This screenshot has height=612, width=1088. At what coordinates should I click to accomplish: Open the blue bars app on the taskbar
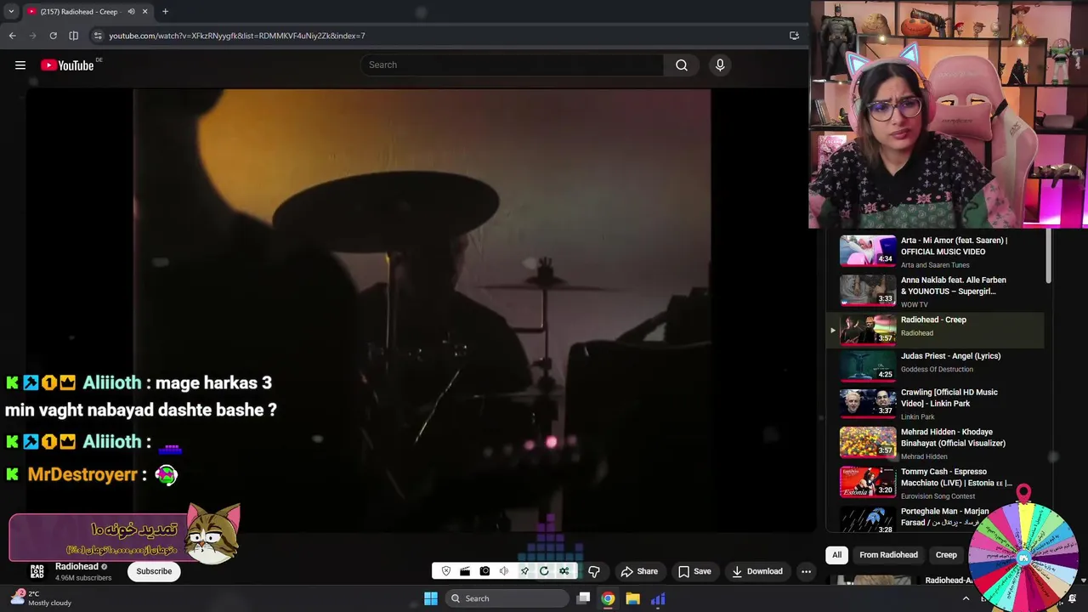(x=658, y=598)
